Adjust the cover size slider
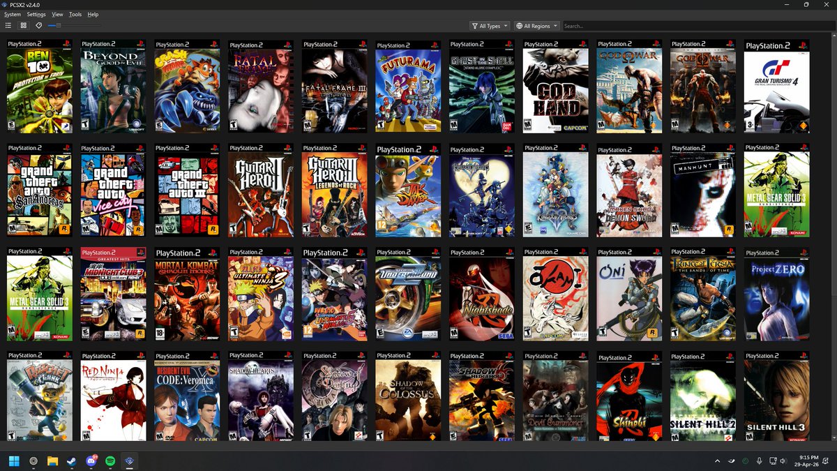837x471 pixels. [x=73, y=26]
